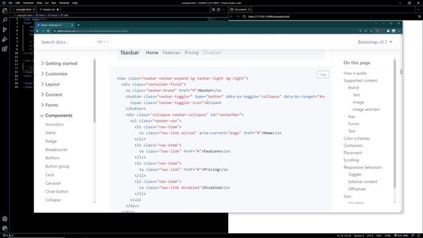This screenshot has height=238, width=423.
Task: Open the Terminal menu in VS Code
Action: coord(64,3)
